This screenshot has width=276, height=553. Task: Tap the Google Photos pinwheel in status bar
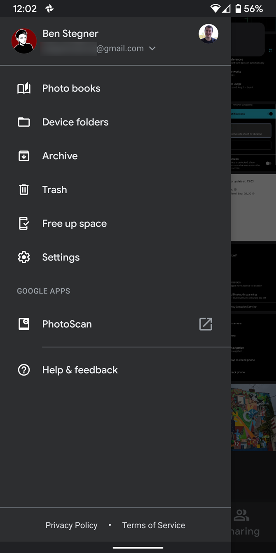49,8
